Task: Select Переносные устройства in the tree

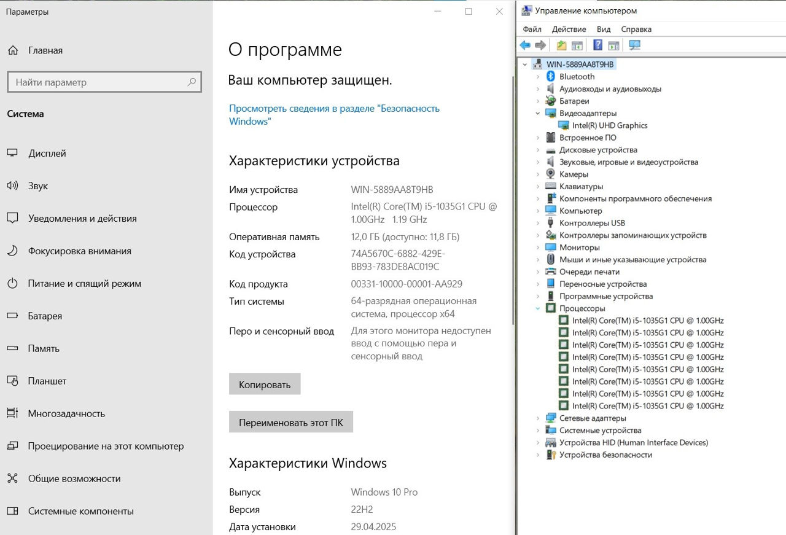Action: pyautogui.click(x=603, y=284)
